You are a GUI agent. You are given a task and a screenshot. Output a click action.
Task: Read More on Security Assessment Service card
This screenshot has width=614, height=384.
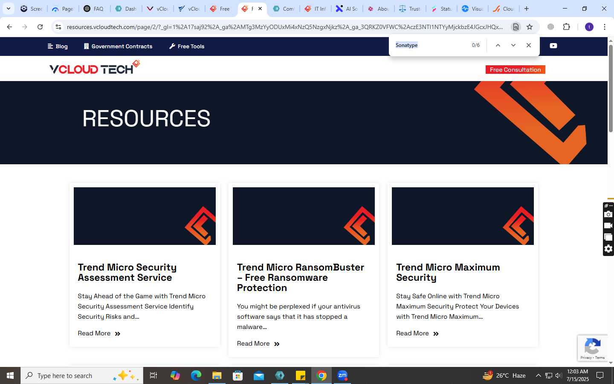(x=99, y=333)
